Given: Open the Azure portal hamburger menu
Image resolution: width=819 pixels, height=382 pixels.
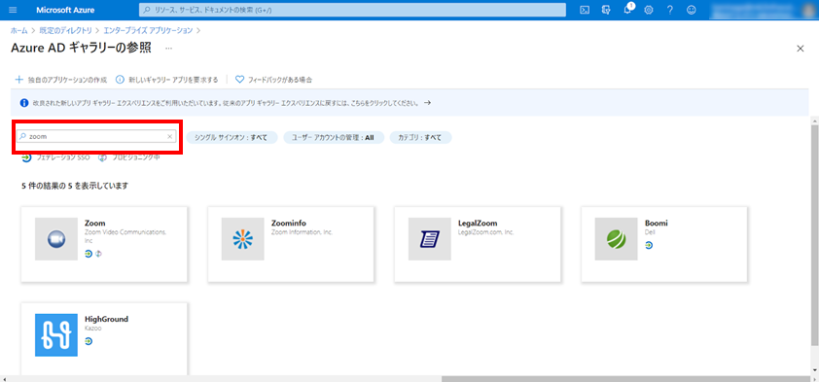Looking at the screenshot, I should (13, 10).
